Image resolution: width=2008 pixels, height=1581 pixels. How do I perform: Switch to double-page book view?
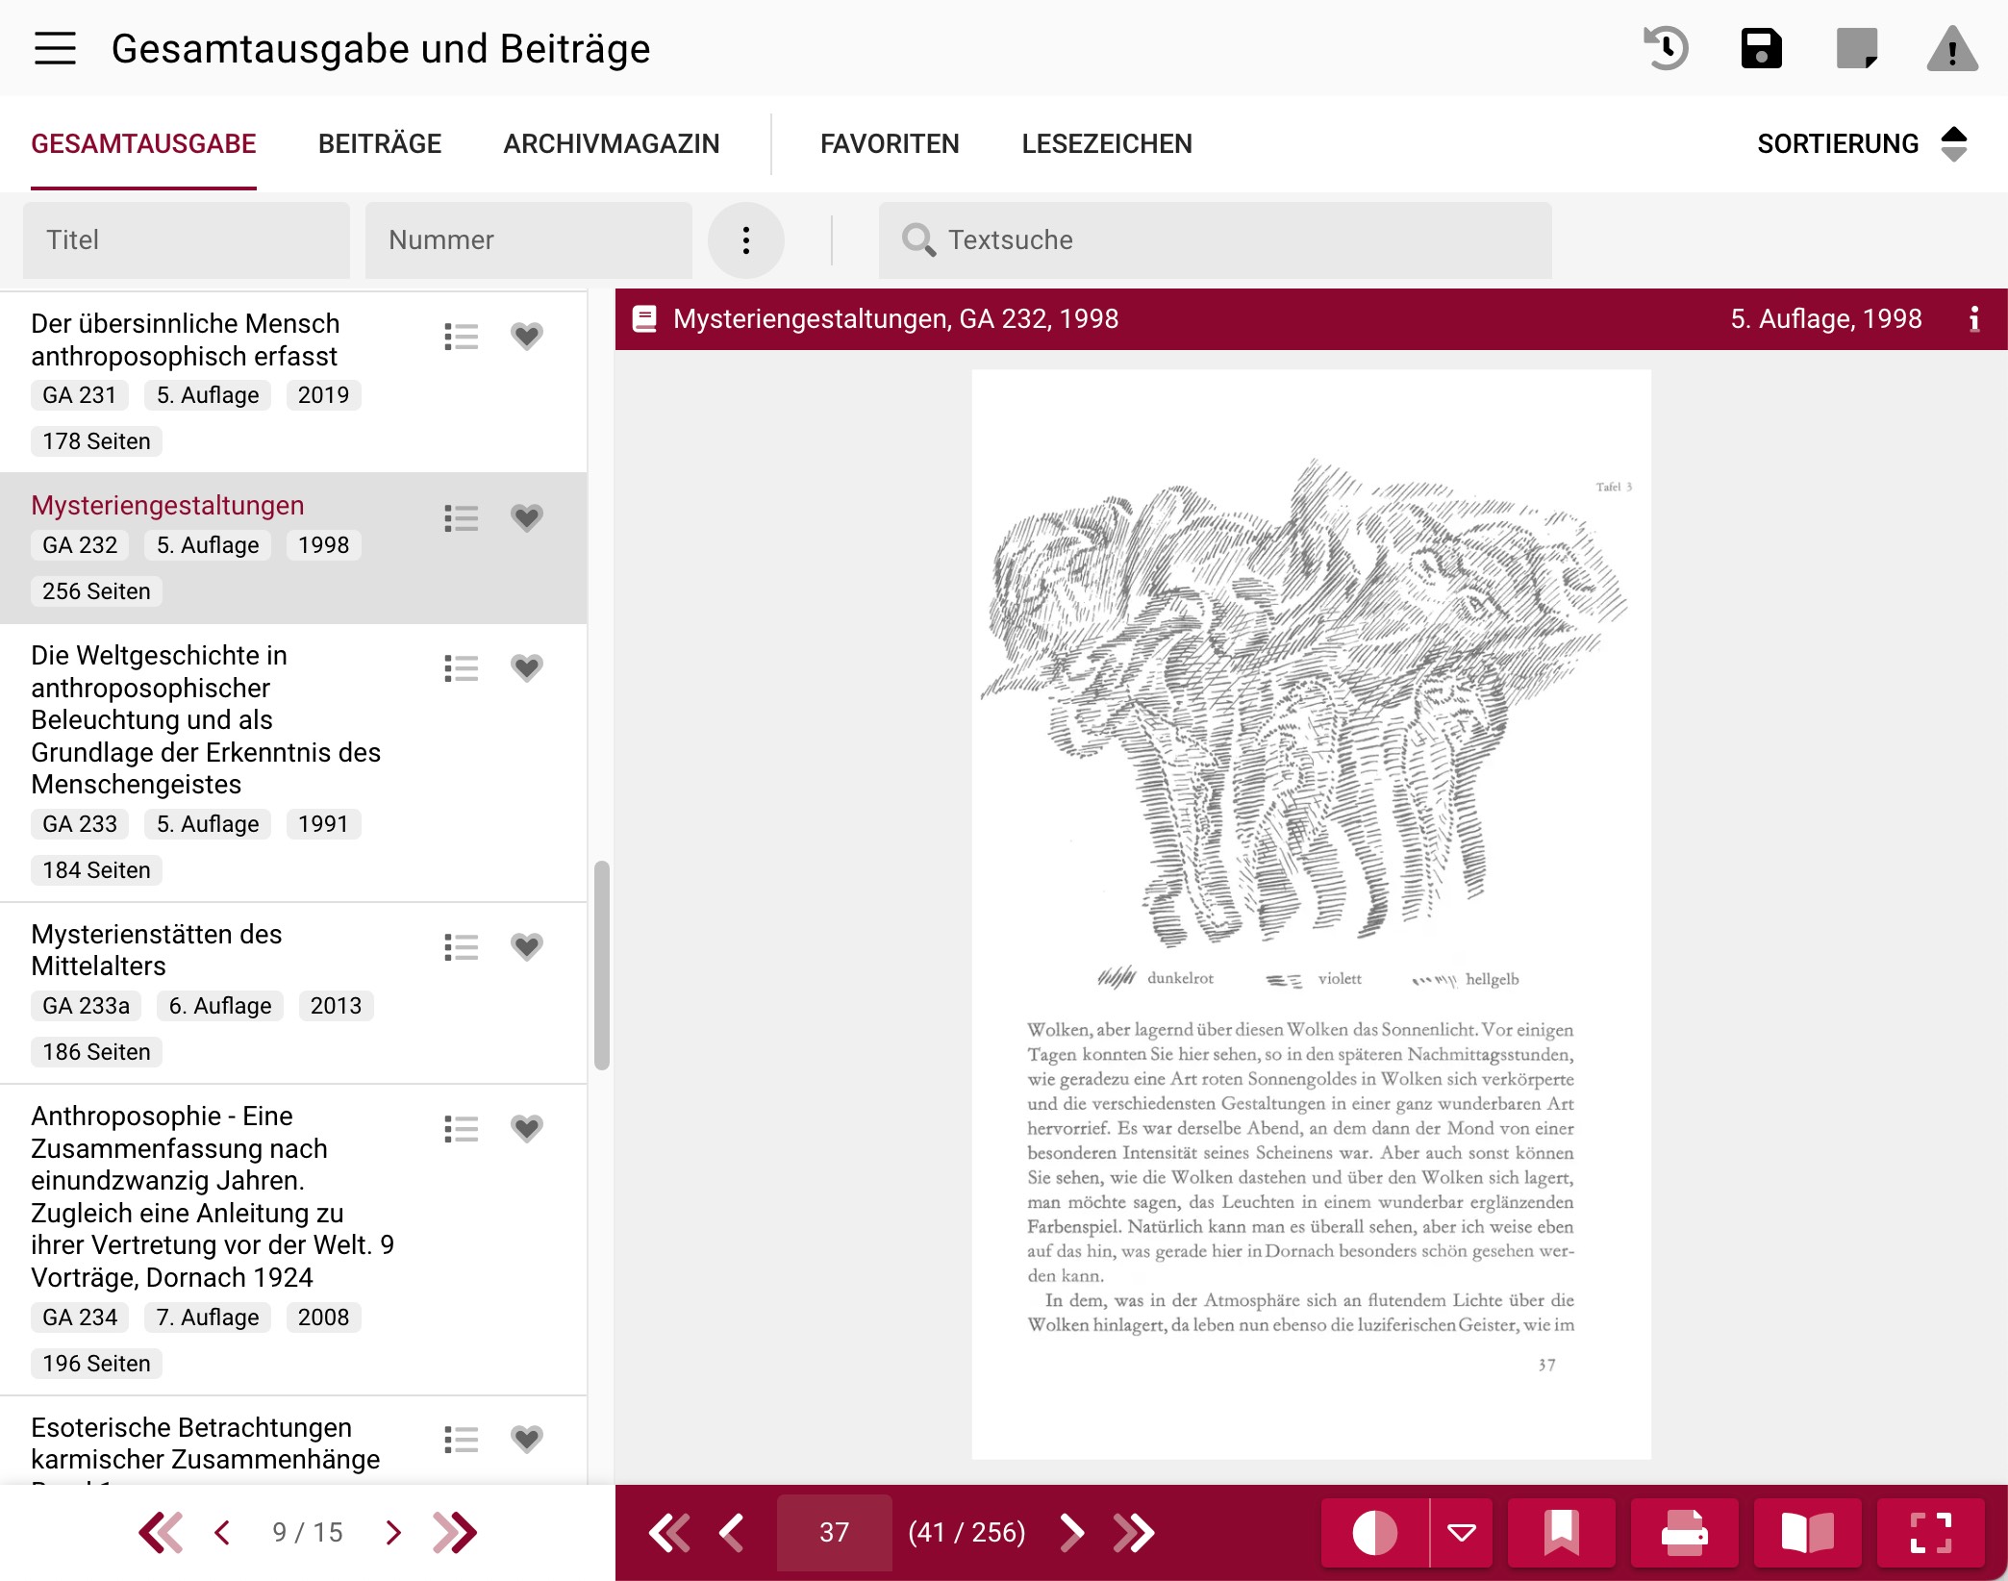click(1807, 1532)
